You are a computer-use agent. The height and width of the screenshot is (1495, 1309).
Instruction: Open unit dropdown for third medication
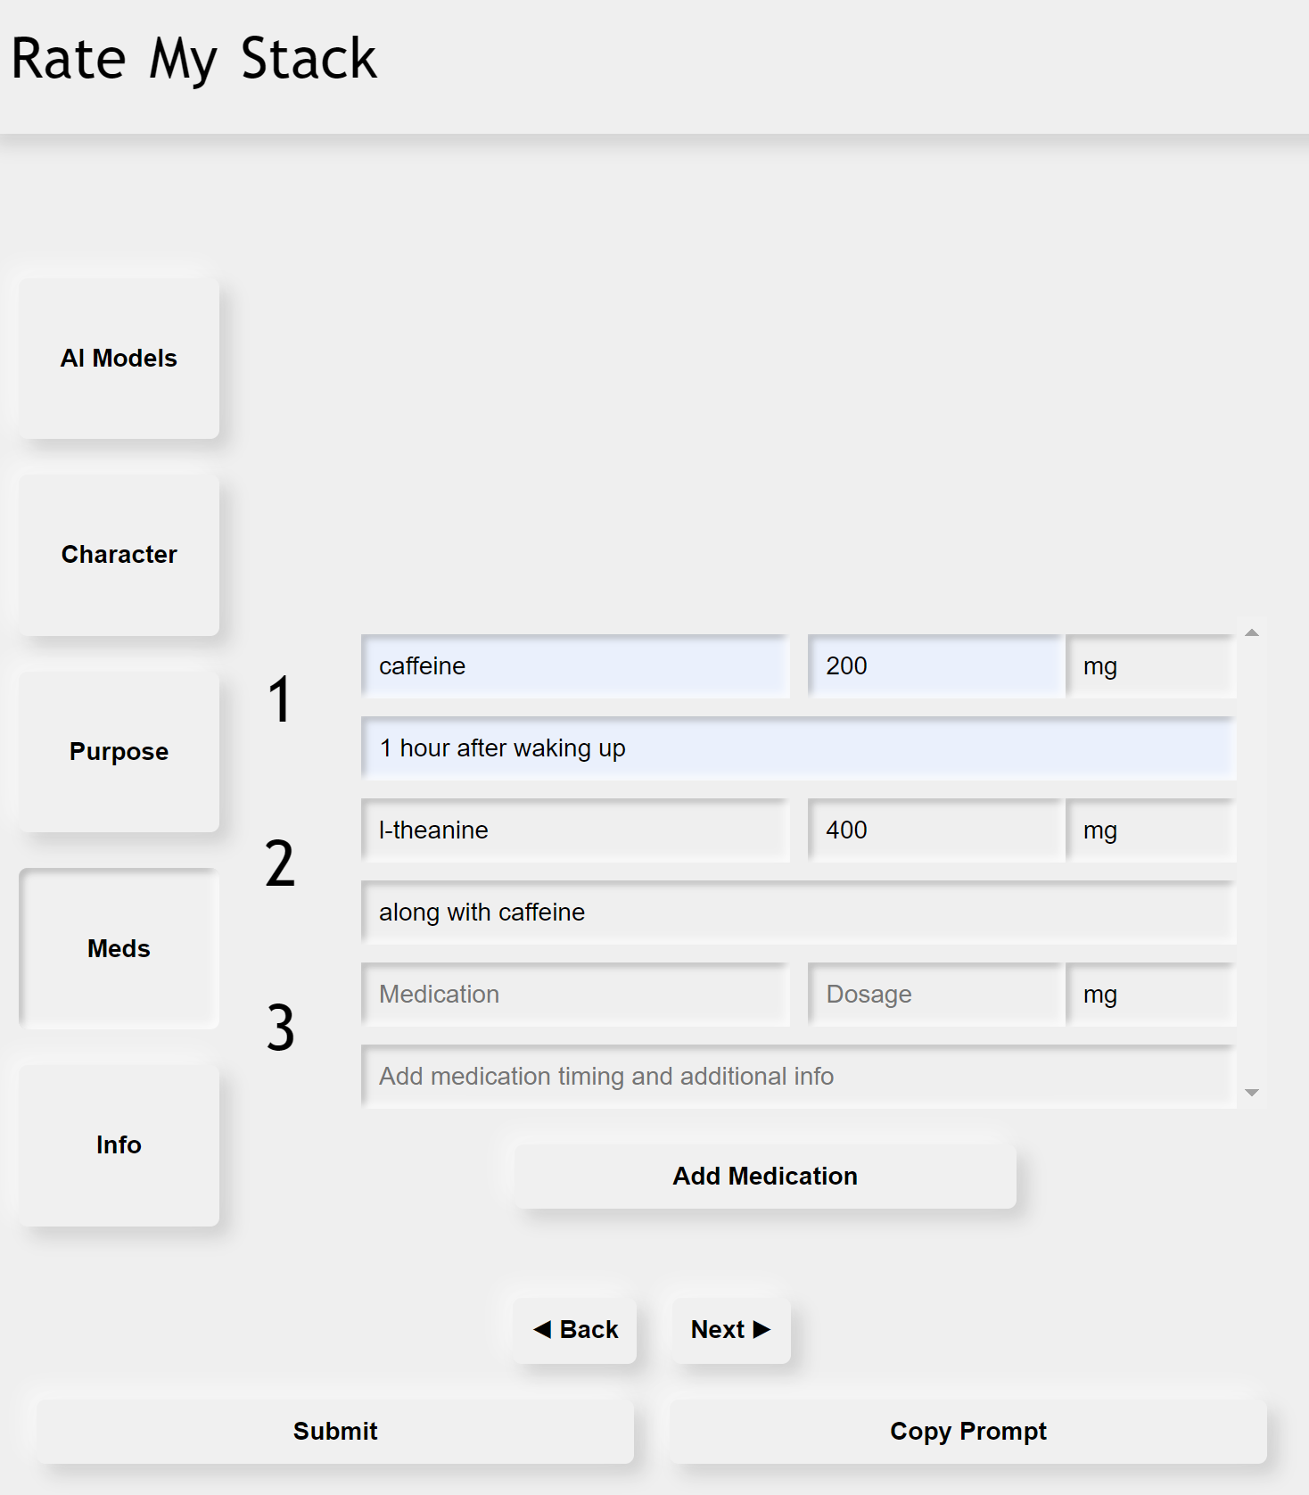[x=1150, y=995]
